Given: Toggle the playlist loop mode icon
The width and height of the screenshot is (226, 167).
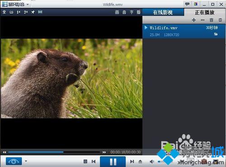Looking at the screenshot, I should tap(220, 20).
